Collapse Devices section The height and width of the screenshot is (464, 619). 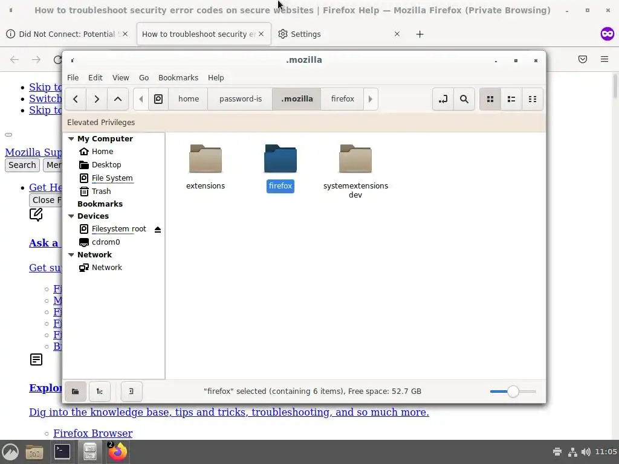71,216
